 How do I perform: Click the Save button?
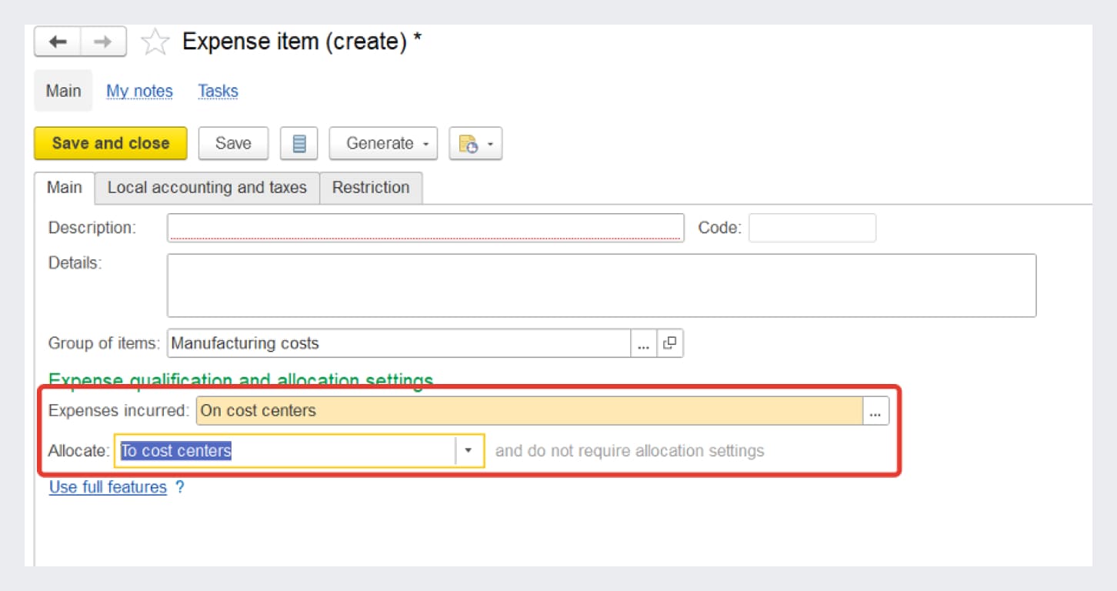pos(233,144)
